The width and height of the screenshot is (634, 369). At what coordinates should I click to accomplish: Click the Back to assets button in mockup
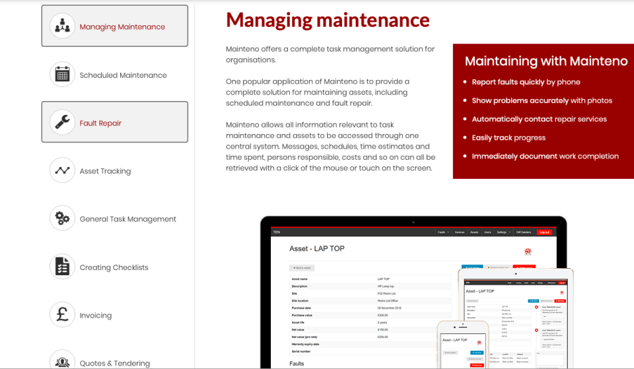[x=302, y=268]
